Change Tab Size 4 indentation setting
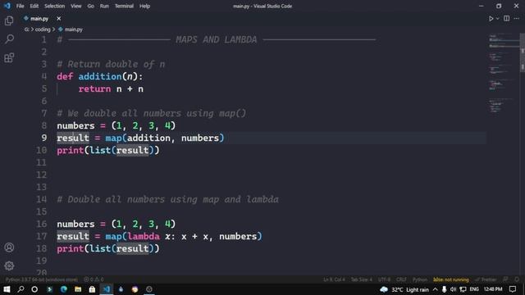 pos(361,279)
